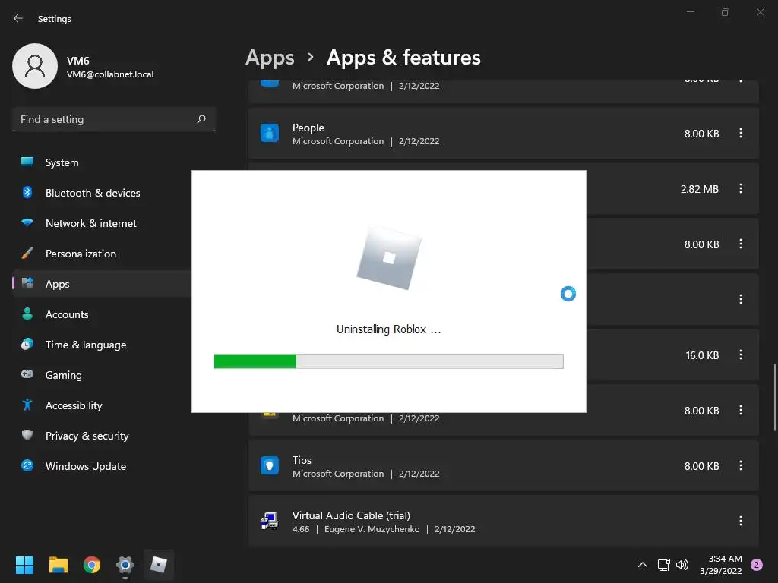Click the Accounts person icon in sidebar
778x583 pixels.
pyautogui.click(x=27, y=314)
